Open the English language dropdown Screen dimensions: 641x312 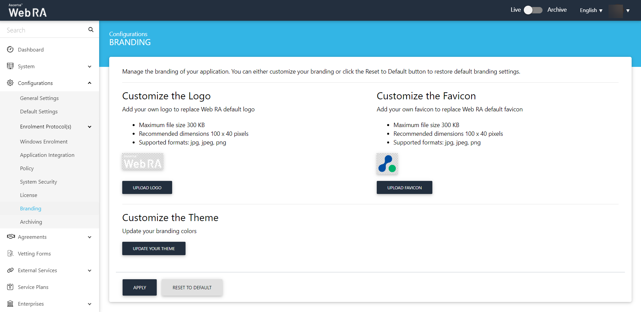(591, 10)
